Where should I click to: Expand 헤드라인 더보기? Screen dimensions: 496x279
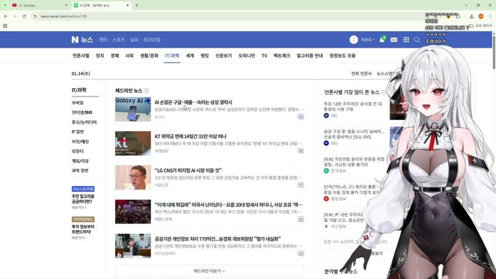(x=209, y=271)
